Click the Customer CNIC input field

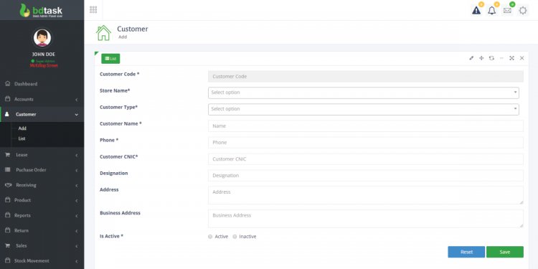point(365,159)
